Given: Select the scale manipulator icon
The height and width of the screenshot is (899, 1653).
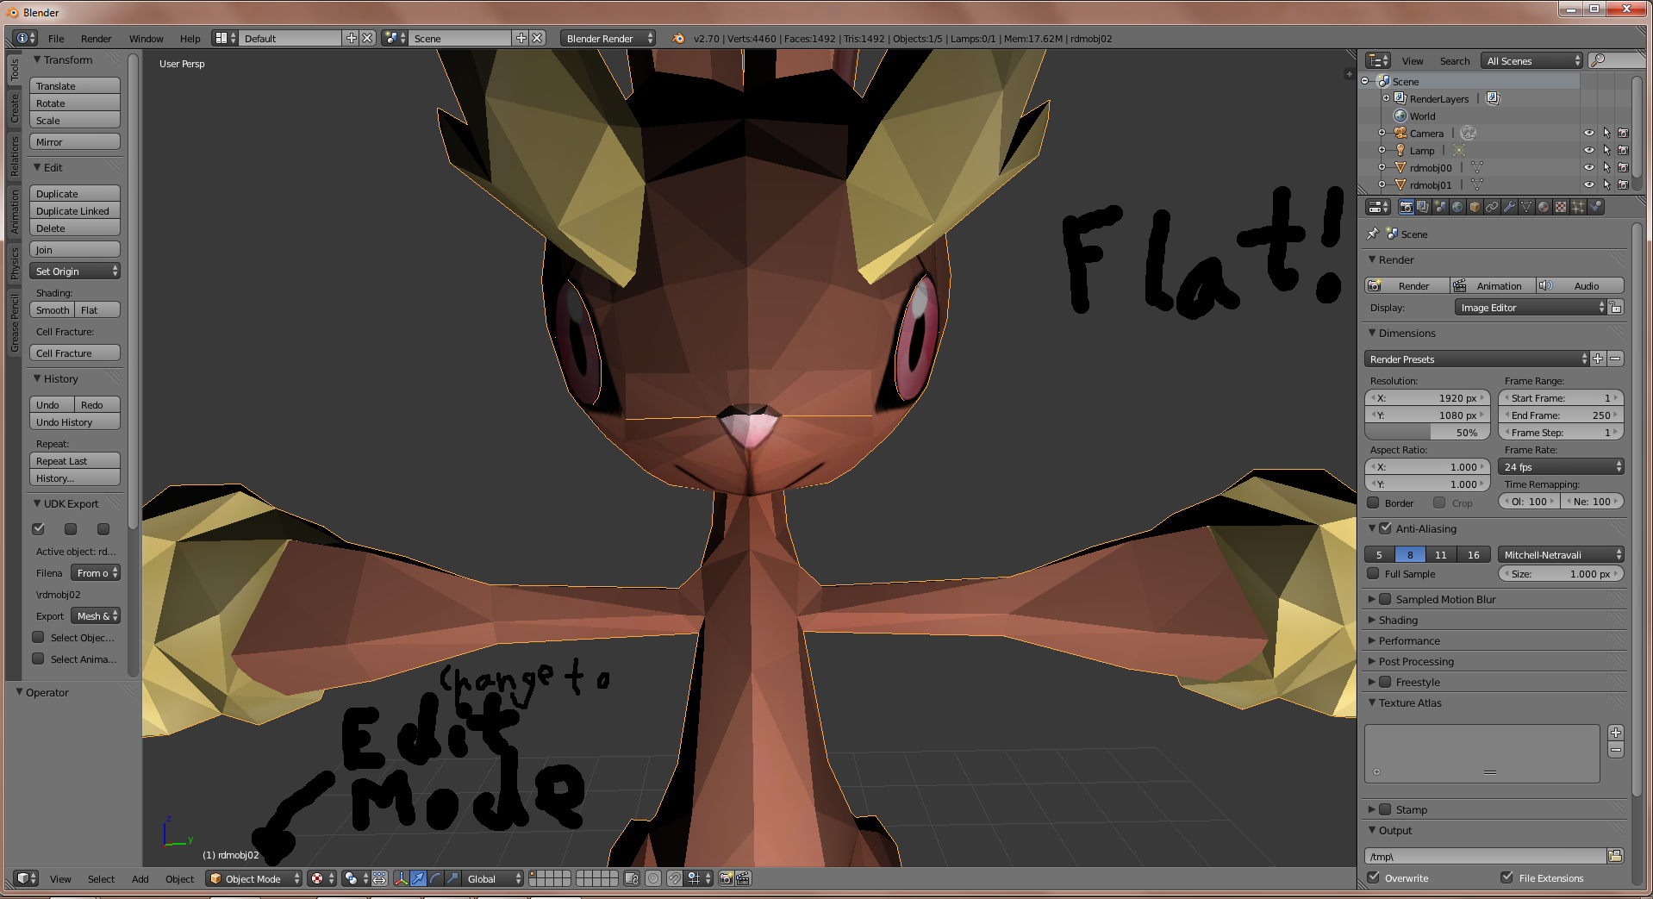Looking at the screenshot, I should (x=452, y=878).
